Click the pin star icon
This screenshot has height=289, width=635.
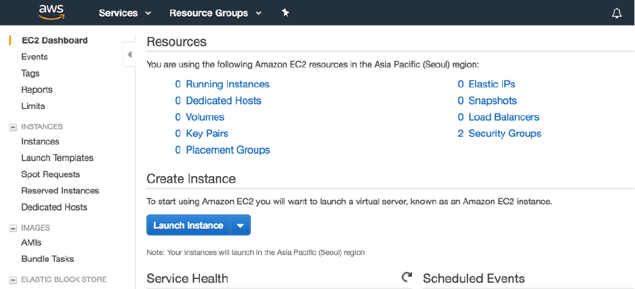[285, 13]
